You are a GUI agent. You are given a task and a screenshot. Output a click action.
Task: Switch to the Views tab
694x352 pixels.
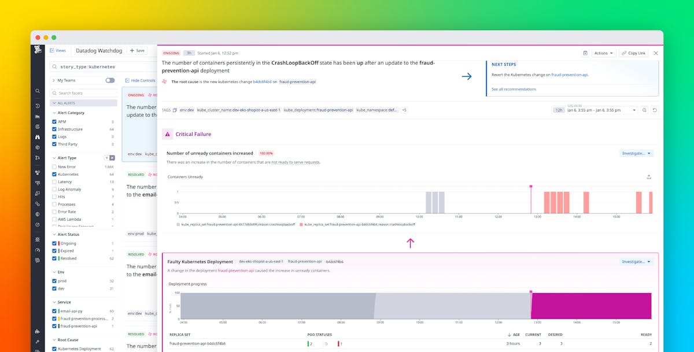click(x=58, y=50)
